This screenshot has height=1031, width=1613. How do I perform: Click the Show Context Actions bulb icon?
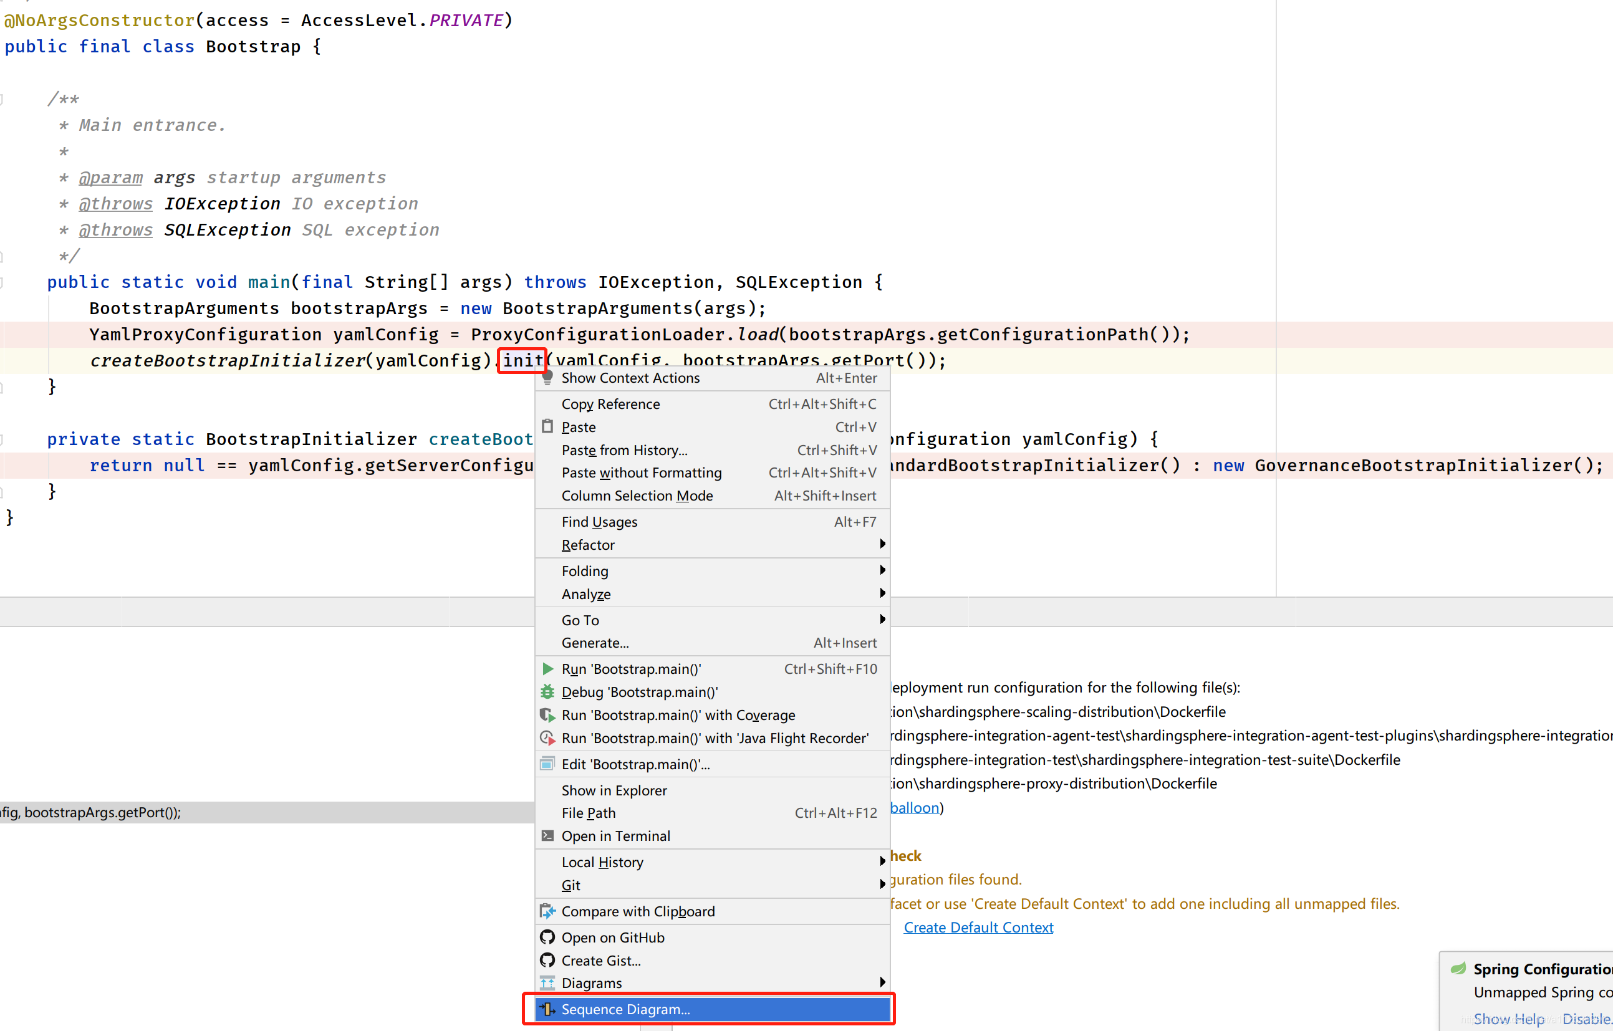[547, 377]
